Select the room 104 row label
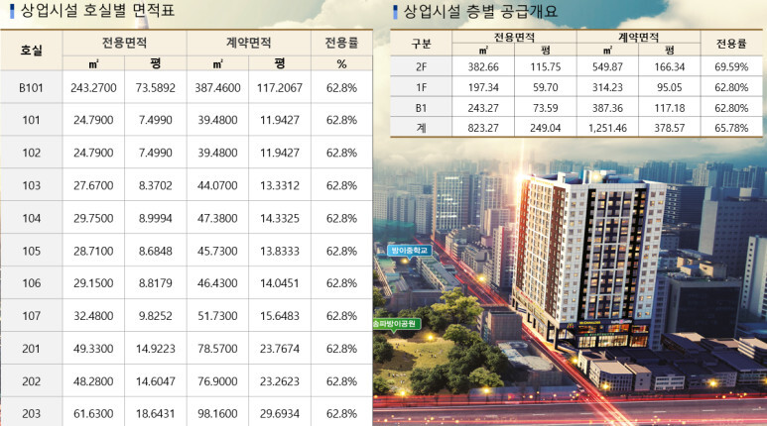 (x=32, y=218)
